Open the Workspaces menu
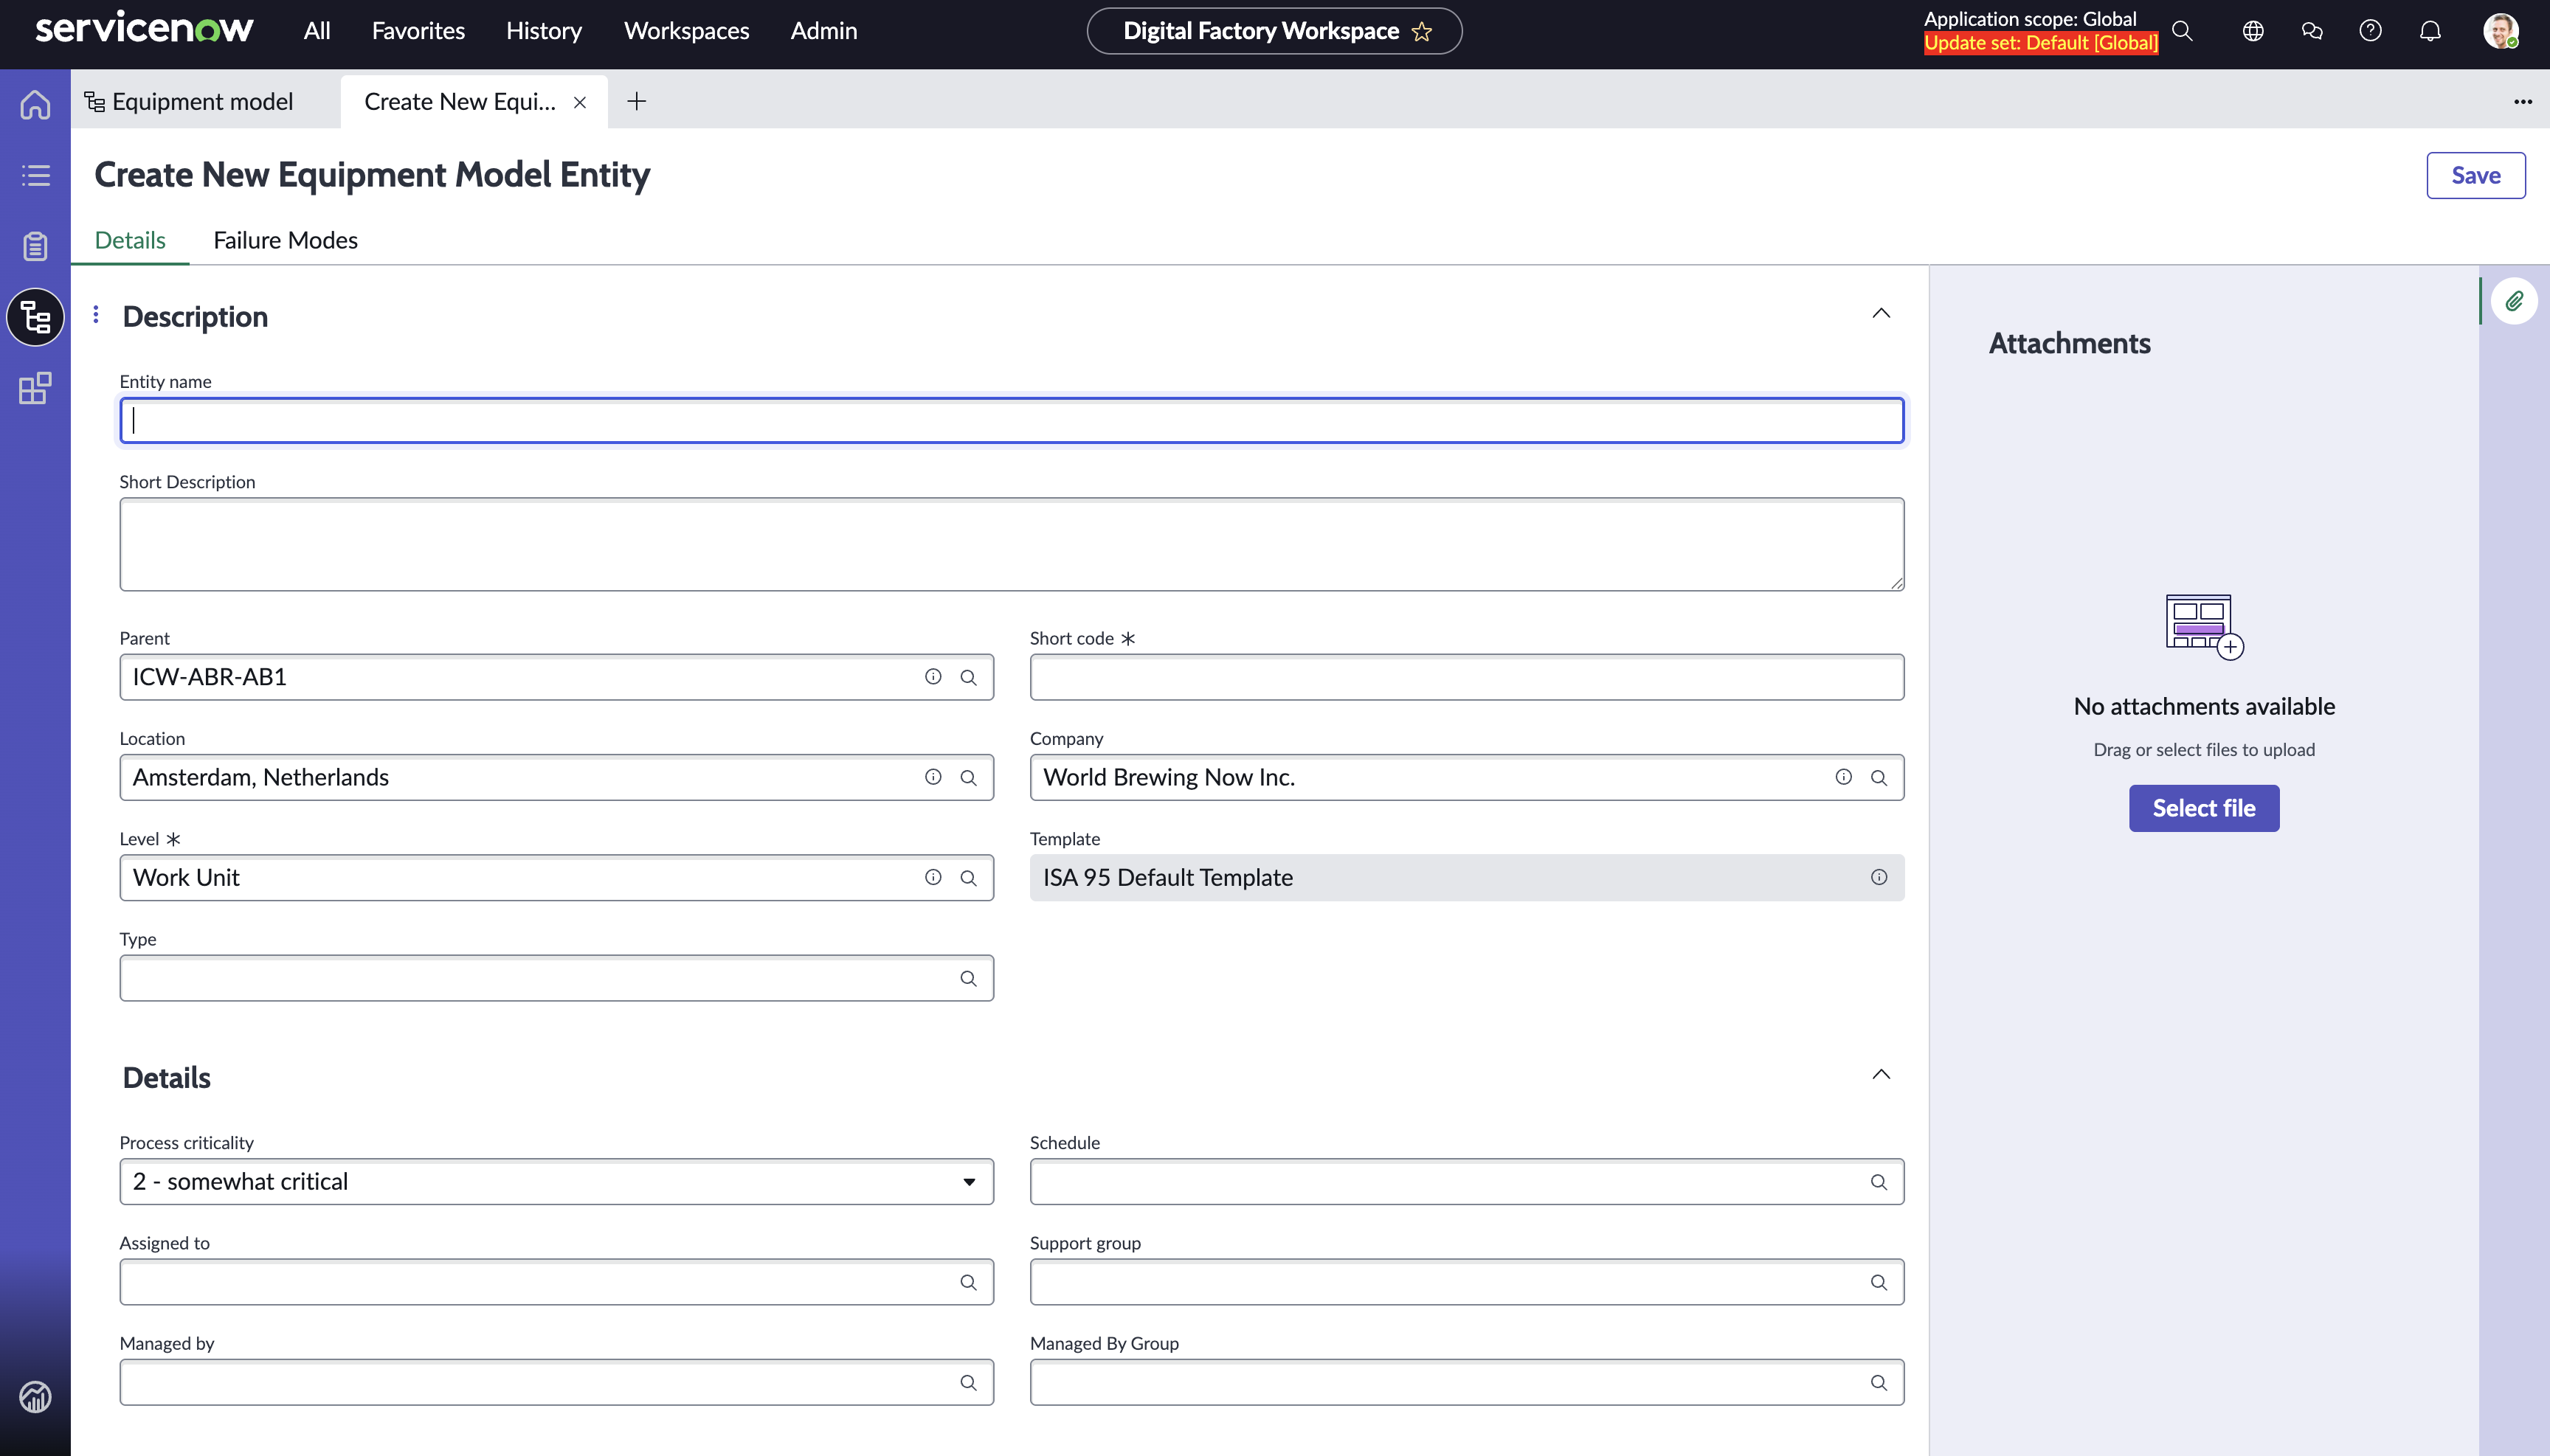 (686, 31)
